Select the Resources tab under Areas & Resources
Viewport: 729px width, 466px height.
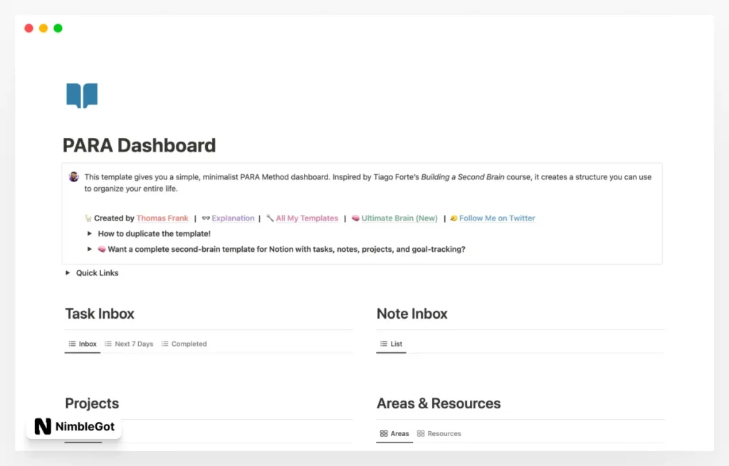click(445, 433)
